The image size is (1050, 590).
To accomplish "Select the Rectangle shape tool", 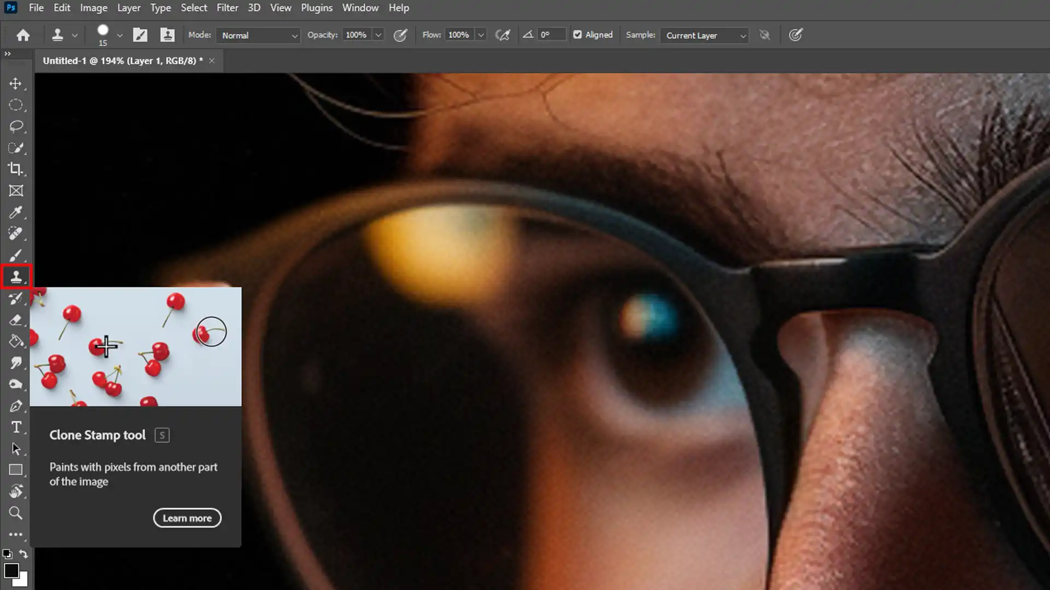I will tap(16, 470).
